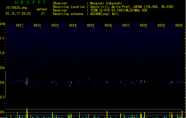Click the 0.7 kHz axis label

point(2,97)
